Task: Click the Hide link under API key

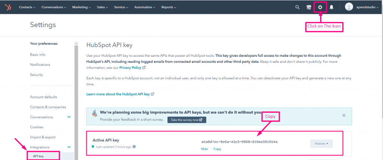Action: (x=205, y=149)
